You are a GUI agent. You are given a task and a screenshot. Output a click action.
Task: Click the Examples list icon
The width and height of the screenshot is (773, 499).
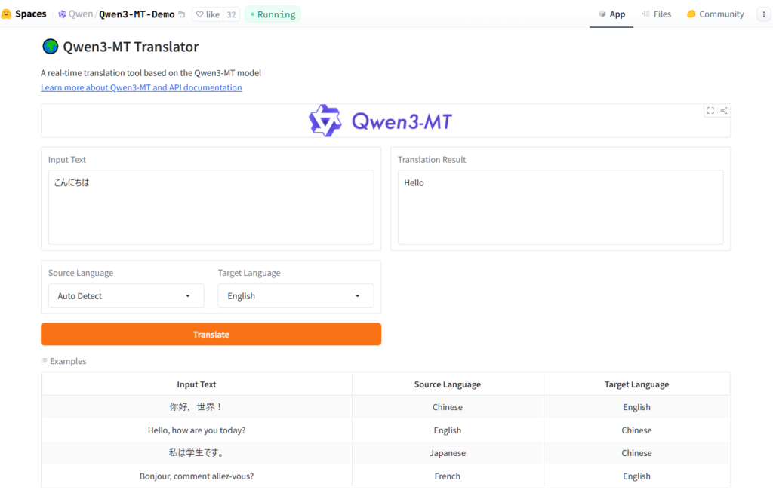tap(45, 361)
